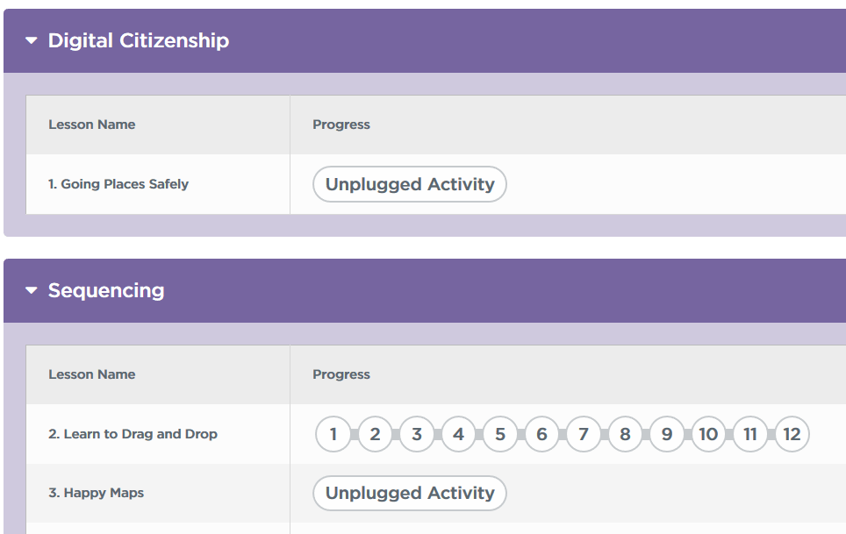Viewport: 846px width, 534px height.
Task: Select level 5 progress bubble
Action: pyautogui.click(x=500, y=434)
